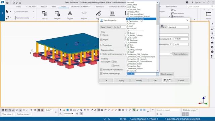Select the Clip plane scissors tool
The height and width of the screenshot is (121, 215).
(x=70, y=13)
